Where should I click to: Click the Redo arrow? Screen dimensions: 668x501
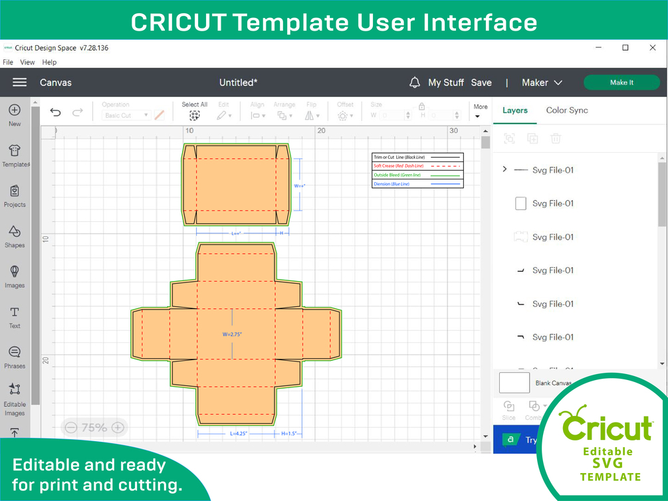[78, 112]
